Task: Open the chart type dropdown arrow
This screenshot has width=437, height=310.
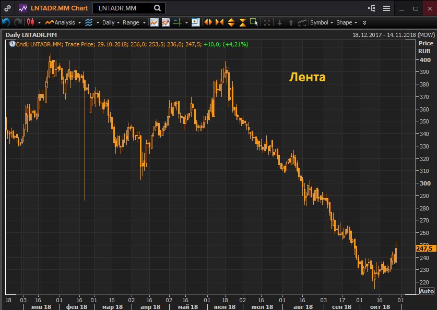Action: tap(39, 22)
